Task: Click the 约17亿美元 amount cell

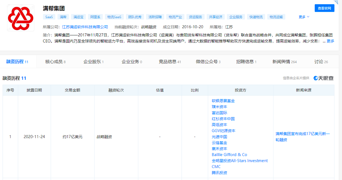Action: pyautogui.click(x=72, y=137)
